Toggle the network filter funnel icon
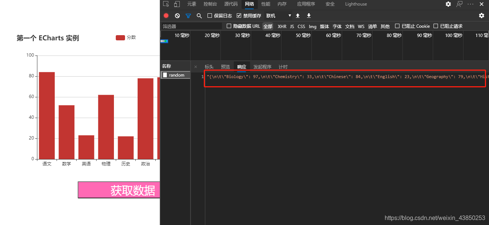The height and width of the screenshot is (225, 489). click(x=188, y=16)
